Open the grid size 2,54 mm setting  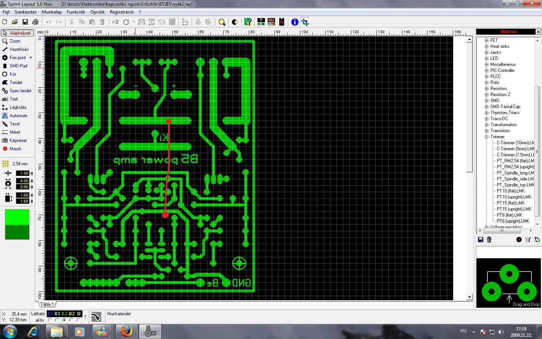coord(15,164)
